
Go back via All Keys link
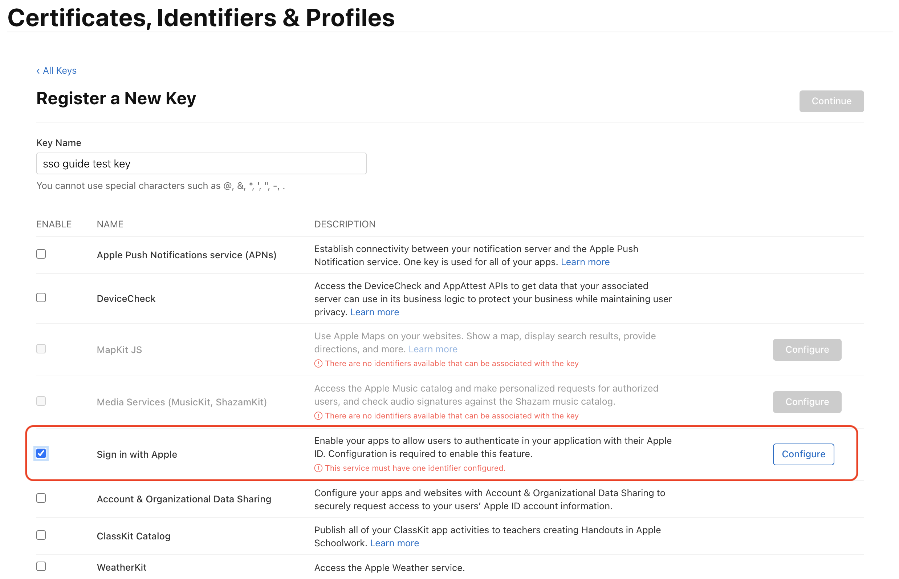(57, 71)
